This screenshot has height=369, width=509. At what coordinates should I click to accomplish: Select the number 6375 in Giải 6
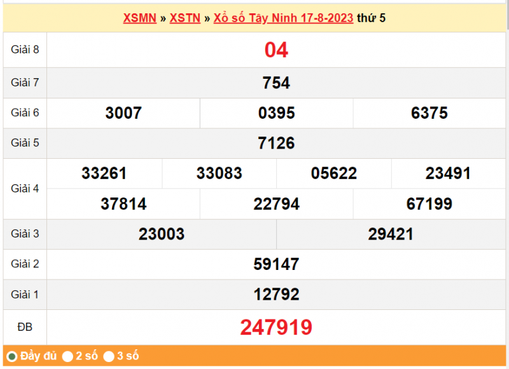429,113
